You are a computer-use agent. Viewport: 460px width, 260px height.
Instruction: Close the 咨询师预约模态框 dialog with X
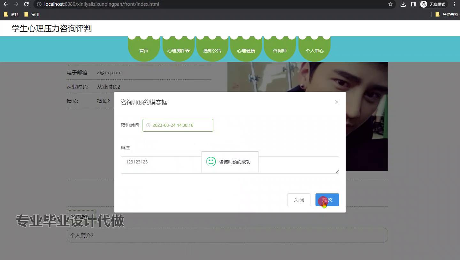[336, 102]
